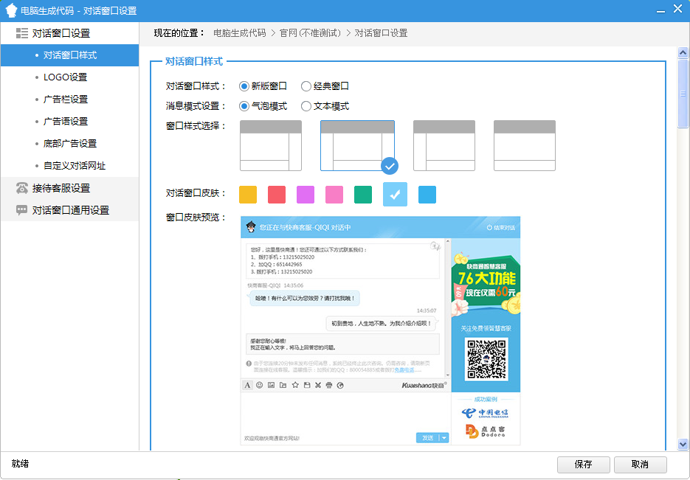
Task: Click the 对话窗口通用设置 chat bubble icon
Action: point(22,210)
